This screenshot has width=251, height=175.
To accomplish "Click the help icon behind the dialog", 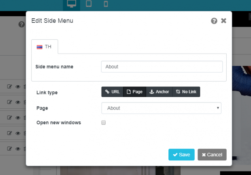I will click(21, 24).
